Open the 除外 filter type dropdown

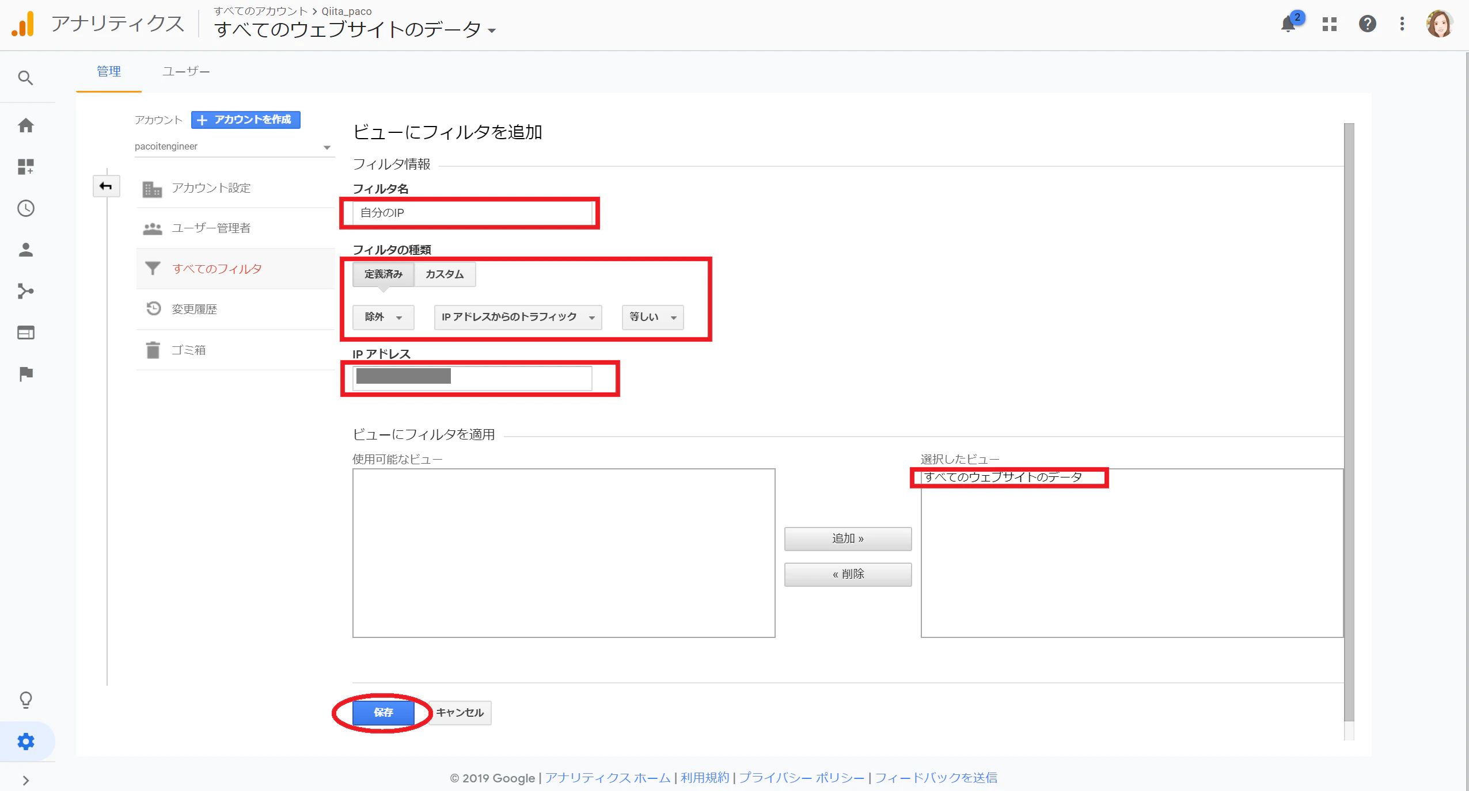[x=383, y=317]
